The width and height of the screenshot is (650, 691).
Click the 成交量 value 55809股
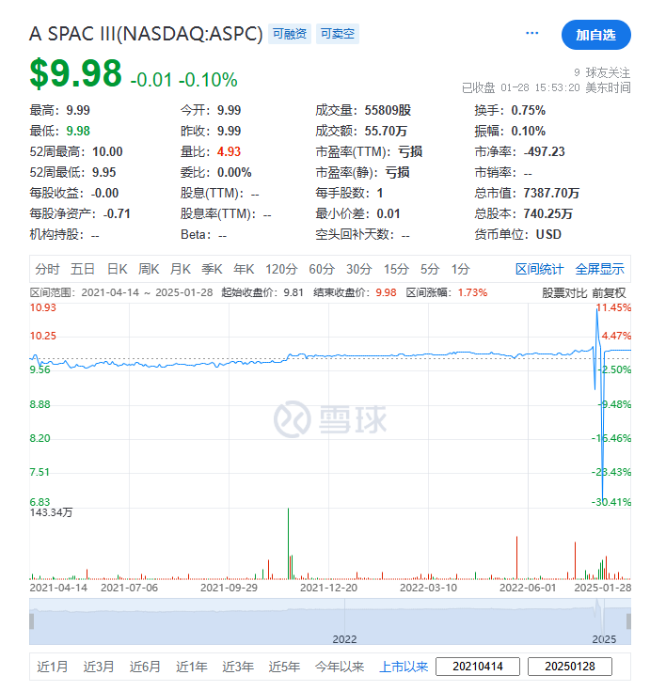388,110
